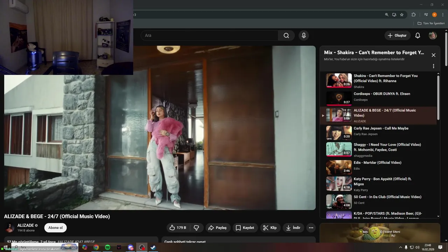Open Chrome from the taskbar
Screen dimensions: 448x252
[96, 247]
